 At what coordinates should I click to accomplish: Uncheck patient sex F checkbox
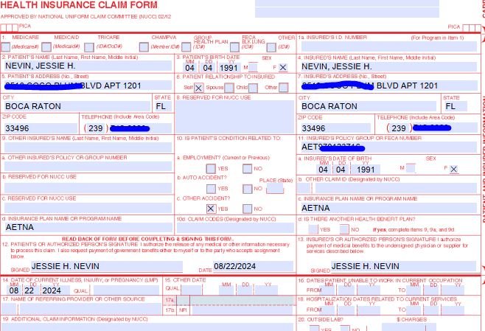283,67
